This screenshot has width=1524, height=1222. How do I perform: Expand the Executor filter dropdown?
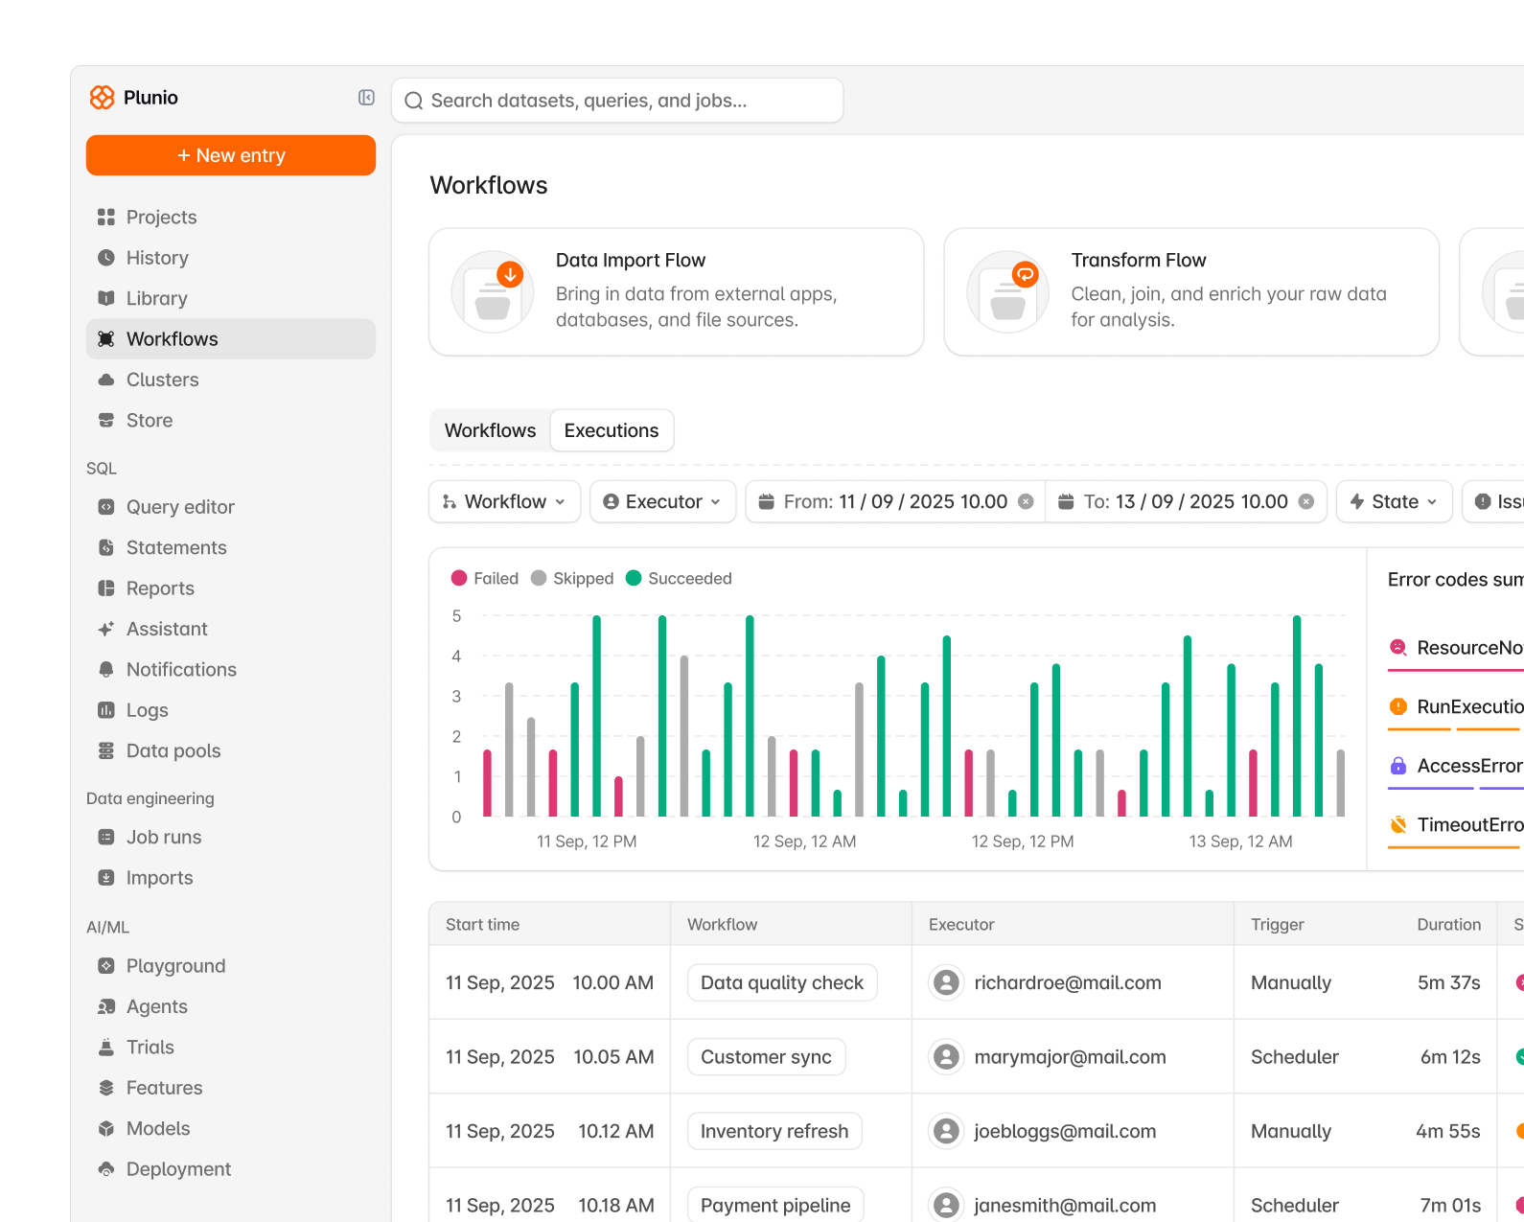point(662,501)
